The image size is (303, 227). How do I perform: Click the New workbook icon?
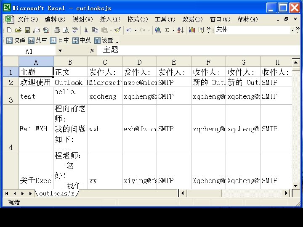point(9,30)
